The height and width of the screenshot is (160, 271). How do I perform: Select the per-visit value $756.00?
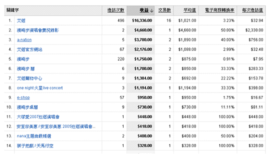coord(256,40)
